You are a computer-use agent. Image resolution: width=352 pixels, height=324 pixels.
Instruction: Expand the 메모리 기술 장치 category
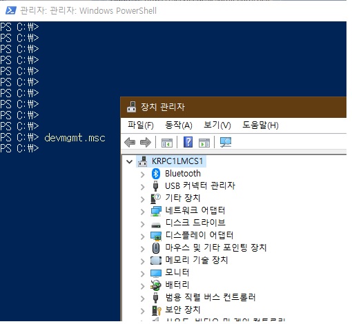(143, 261)
